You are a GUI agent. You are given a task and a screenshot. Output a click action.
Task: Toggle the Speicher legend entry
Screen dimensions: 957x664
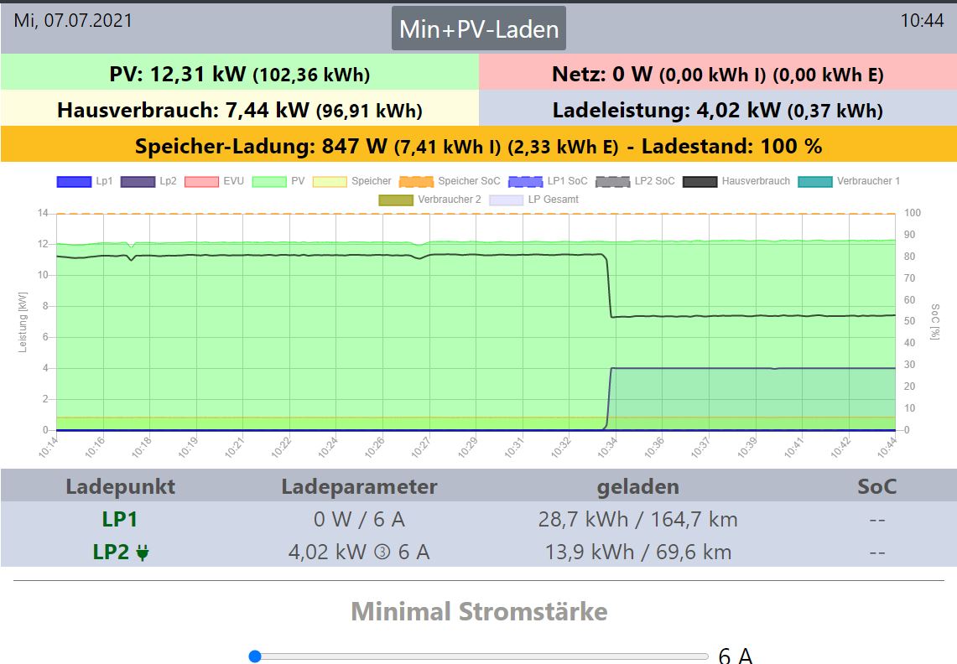click(351, 181)
